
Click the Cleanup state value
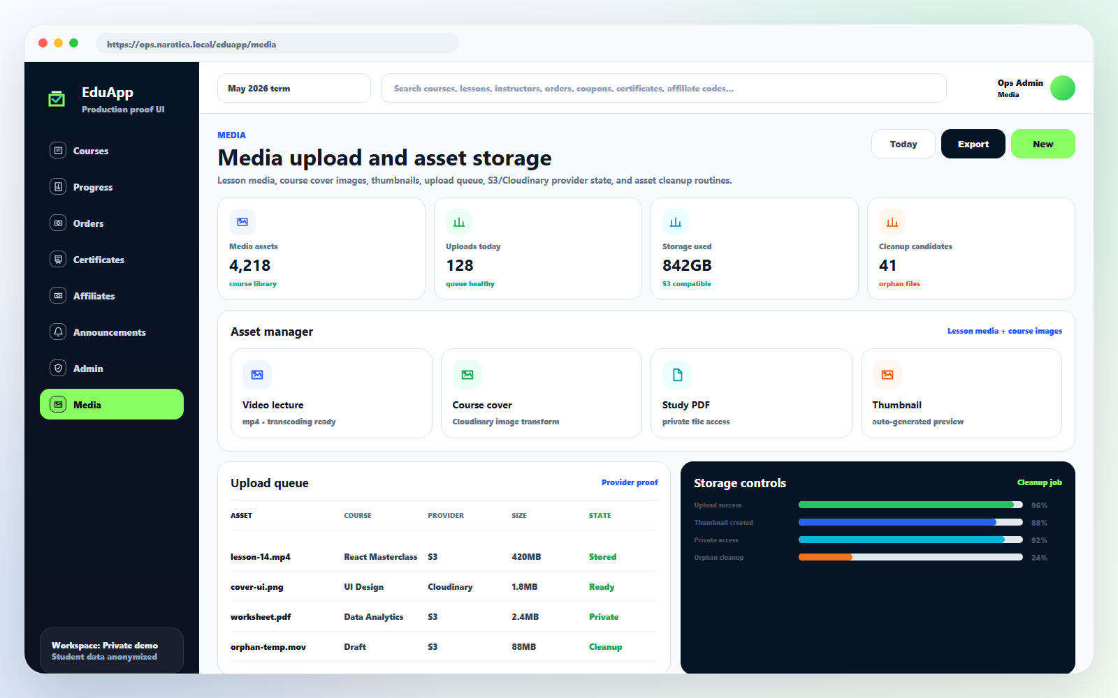[x=605, y=647]
